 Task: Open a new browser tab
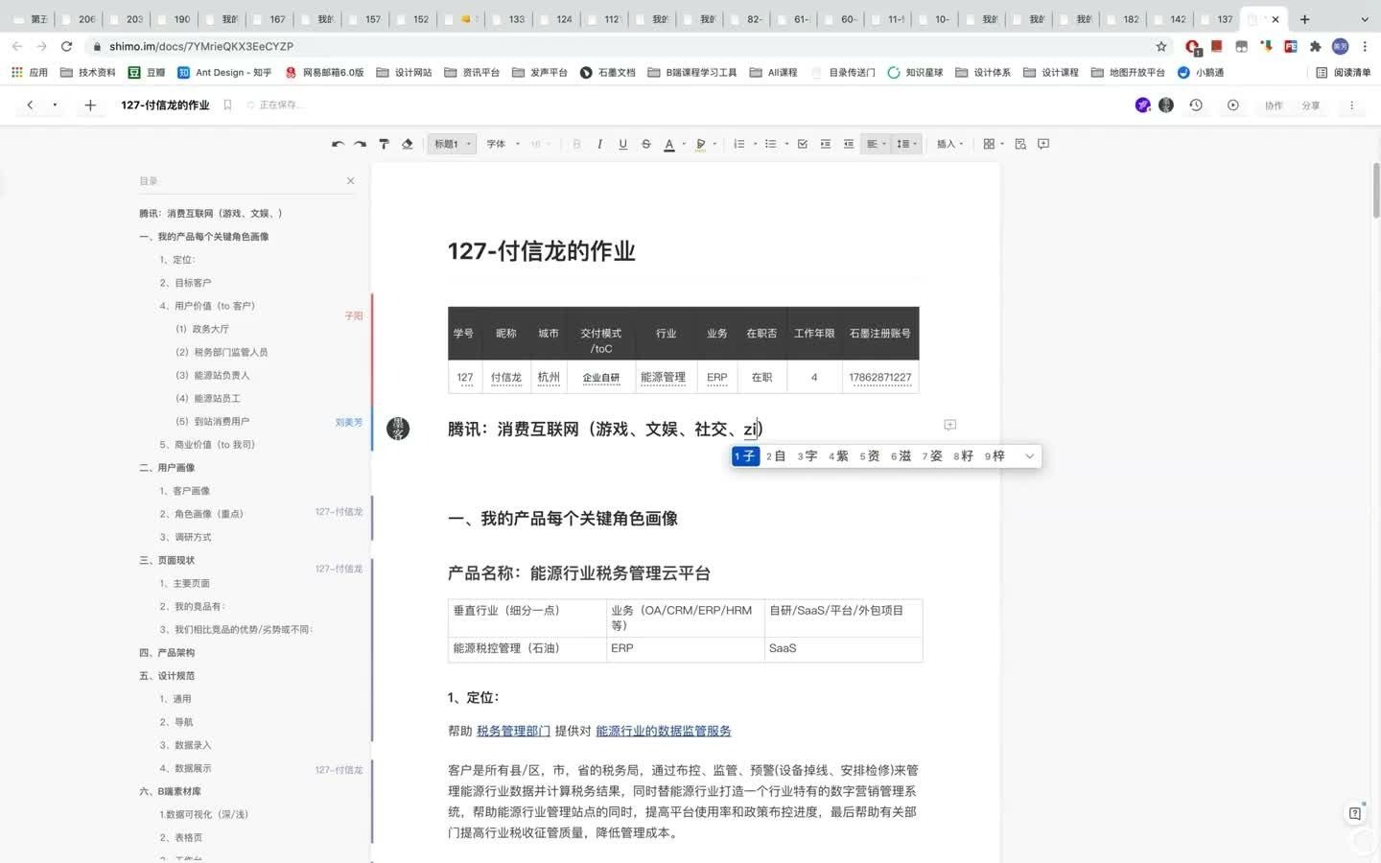[x=1304, y=19]
